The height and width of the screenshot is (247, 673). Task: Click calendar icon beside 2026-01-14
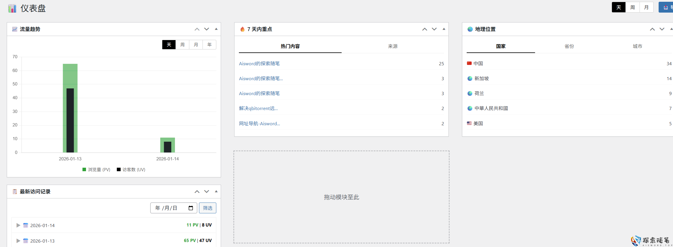click(x=26, y=225)
